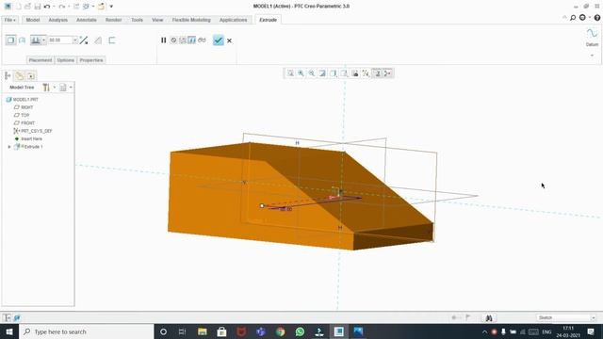Expand the Extrude 1 feature node
Screen dimensions: 603x339
(x=9, y=147)
